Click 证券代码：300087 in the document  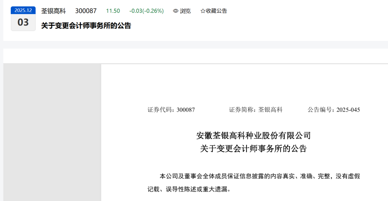171,110
